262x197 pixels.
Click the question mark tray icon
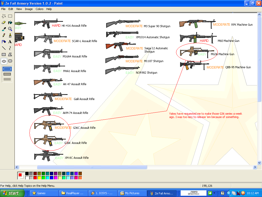tap(222, 193)
